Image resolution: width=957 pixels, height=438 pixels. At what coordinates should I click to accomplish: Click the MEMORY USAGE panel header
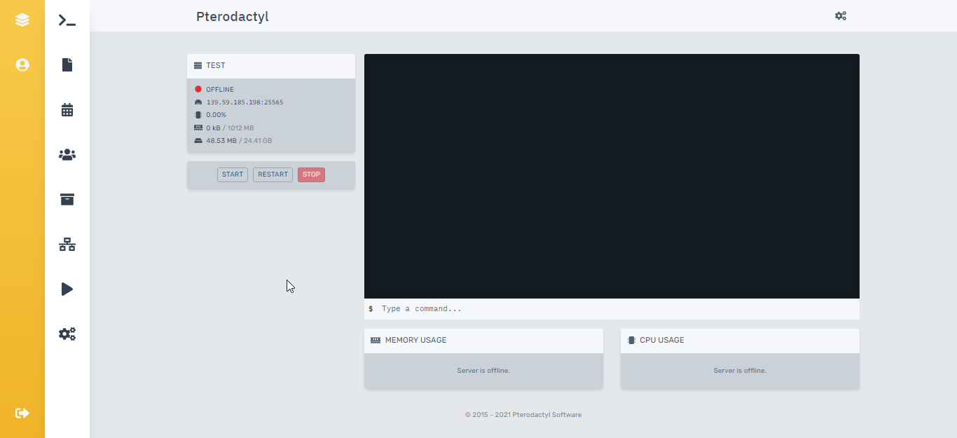(x=483, y=341)
